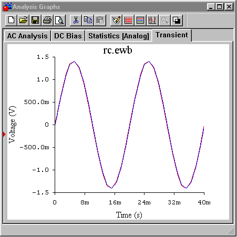Click the 1.5 value on voltage axis
Viewport: 237px width, 237px height.
43,57
